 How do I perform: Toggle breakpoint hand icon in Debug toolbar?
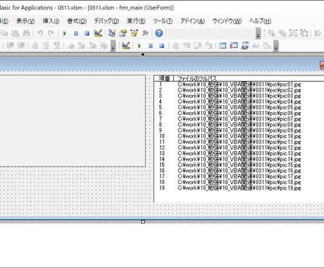click(175, 46)
